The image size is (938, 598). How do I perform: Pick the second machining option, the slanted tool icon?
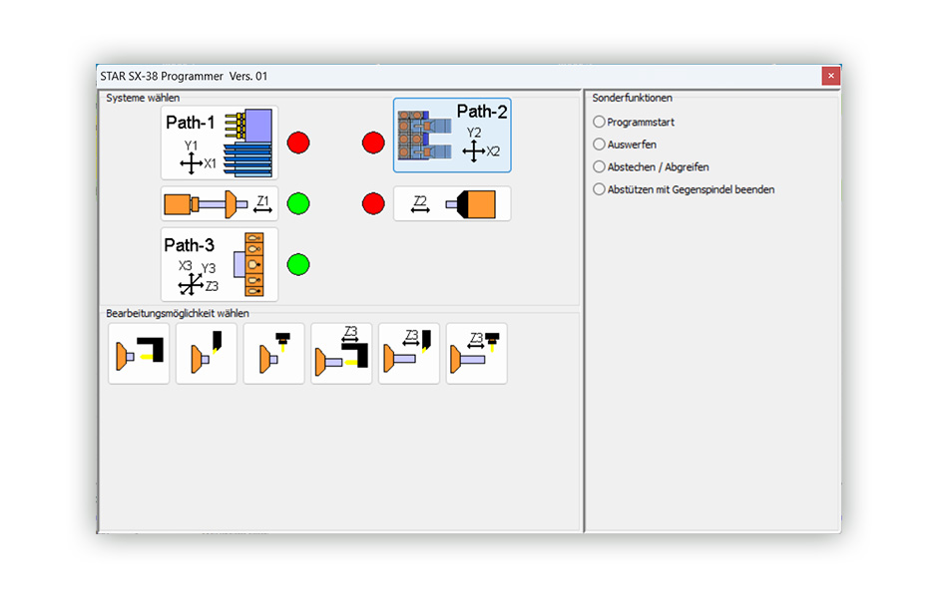[x=207, y=353]
